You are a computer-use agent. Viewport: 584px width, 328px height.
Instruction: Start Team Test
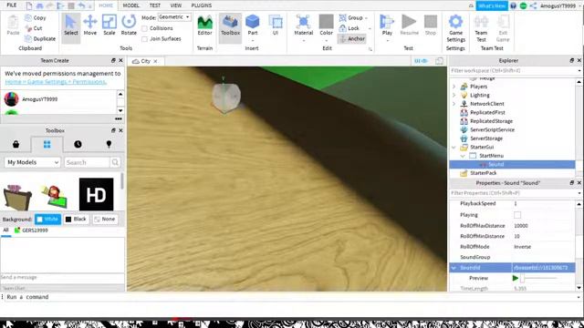(x=481, y=28)
